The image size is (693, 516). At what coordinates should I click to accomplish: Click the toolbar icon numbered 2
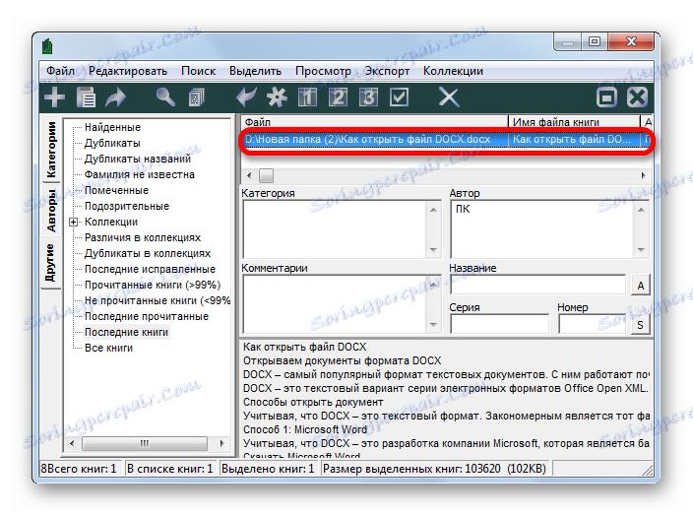tap(338, 97)
